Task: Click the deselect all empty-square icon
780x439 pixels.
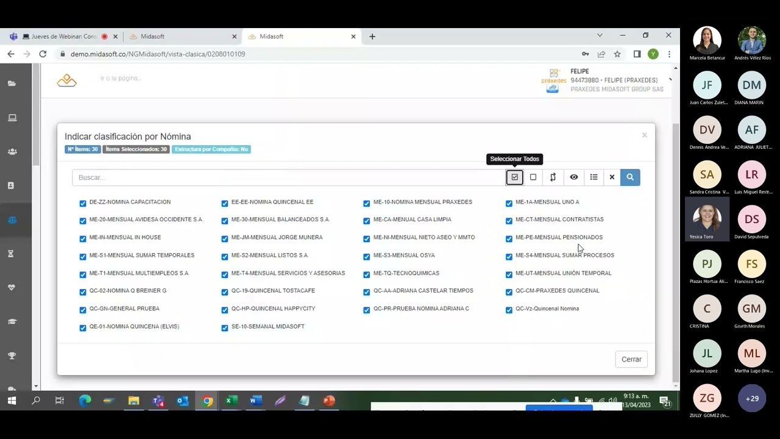Action: pyautogui.click(x=533, y=177)
